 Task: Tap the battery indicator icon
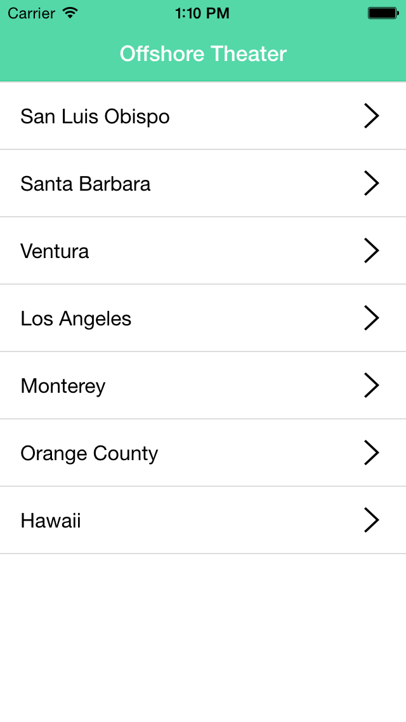point(383,13)
